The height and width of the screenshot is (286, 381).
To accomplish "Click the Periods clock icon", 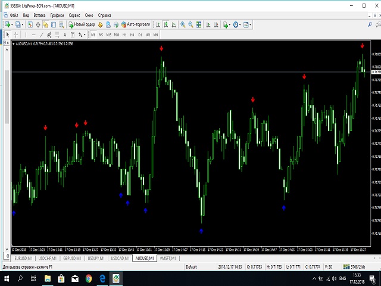I will tap(235, 24).
